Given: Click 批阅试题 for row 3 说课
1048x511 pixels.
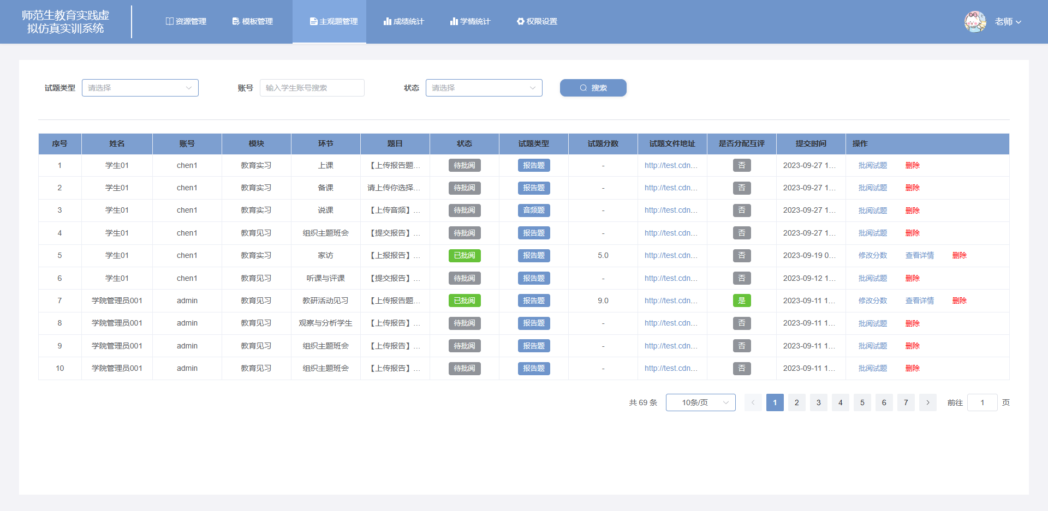Looking at the screenshot, I should pos(873,211).
